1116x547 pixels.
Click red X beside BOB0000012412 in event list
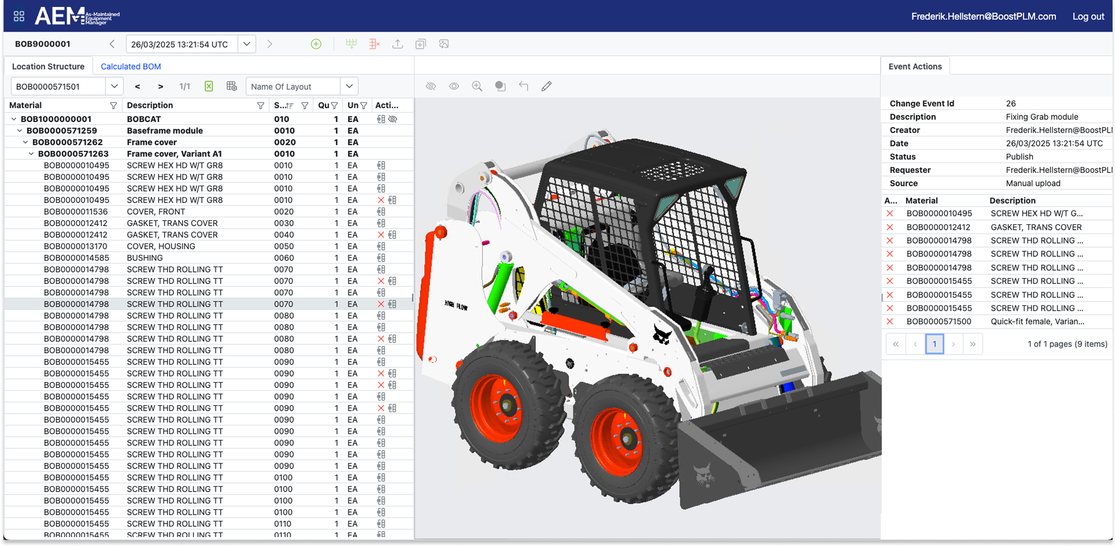click(890, 227)
